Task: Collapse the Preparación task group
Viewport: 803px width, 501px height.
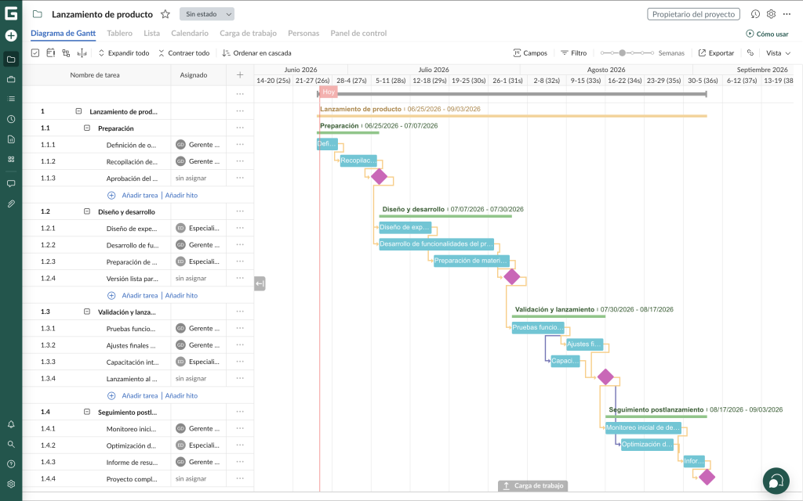Action: 86,128
